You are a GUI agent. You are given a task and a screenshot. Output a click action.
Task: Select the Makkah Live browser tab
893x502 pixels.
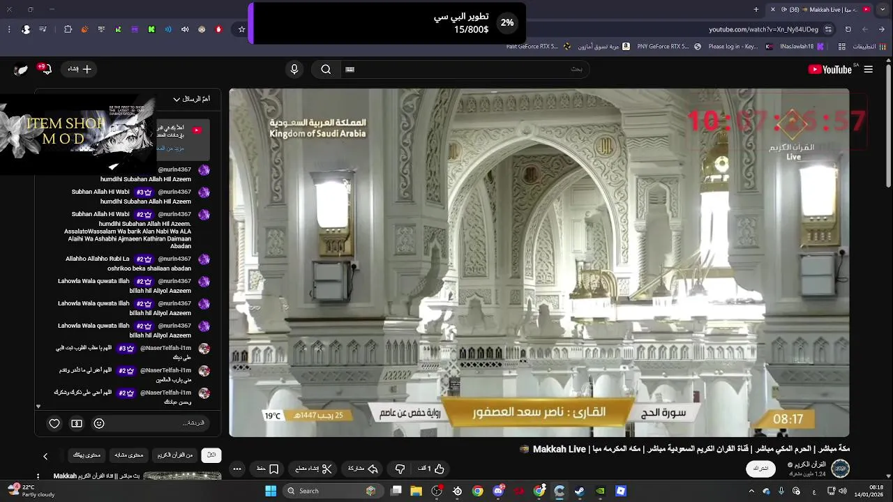pos(820,9)
